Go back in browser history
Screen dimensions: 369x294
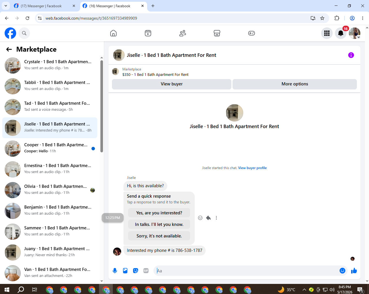[x=7, y=18]
